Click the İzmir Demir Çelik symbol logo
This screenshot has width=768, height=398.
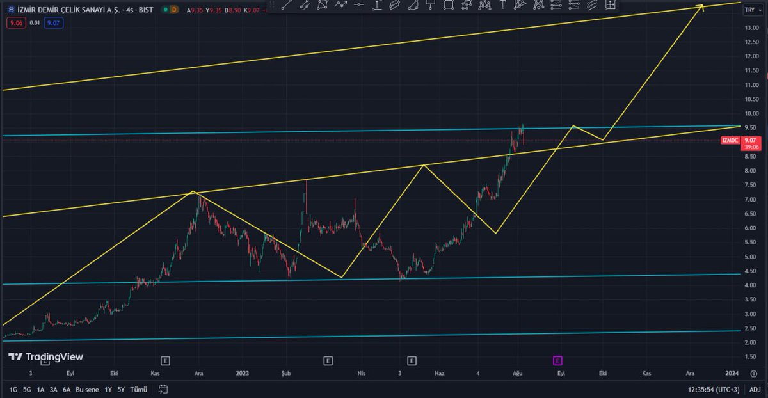(x=12, y=10)
